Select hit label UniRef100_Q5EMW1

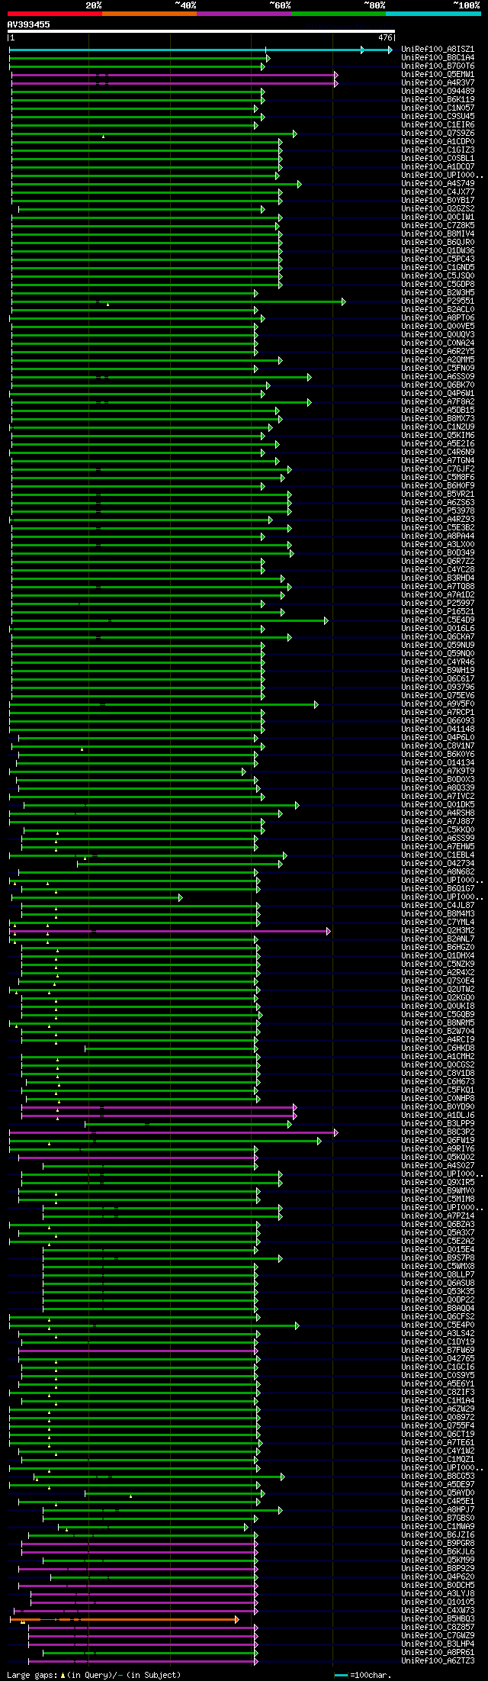[x=438, y=75]
